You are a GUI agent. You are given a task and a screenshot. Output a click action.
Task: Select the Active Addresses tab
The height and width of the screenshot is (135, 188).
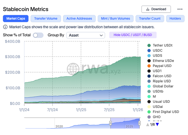click(79, 19)
